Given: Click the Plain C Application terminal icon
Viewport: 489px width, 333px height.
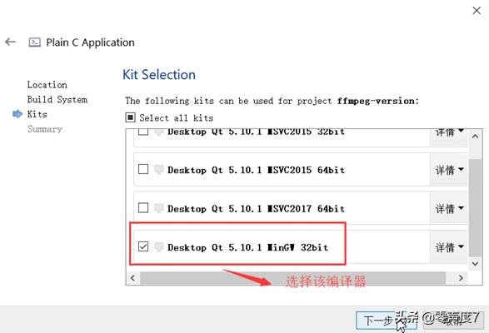Looking at the screenshot, I should click(x=35, y=42).
